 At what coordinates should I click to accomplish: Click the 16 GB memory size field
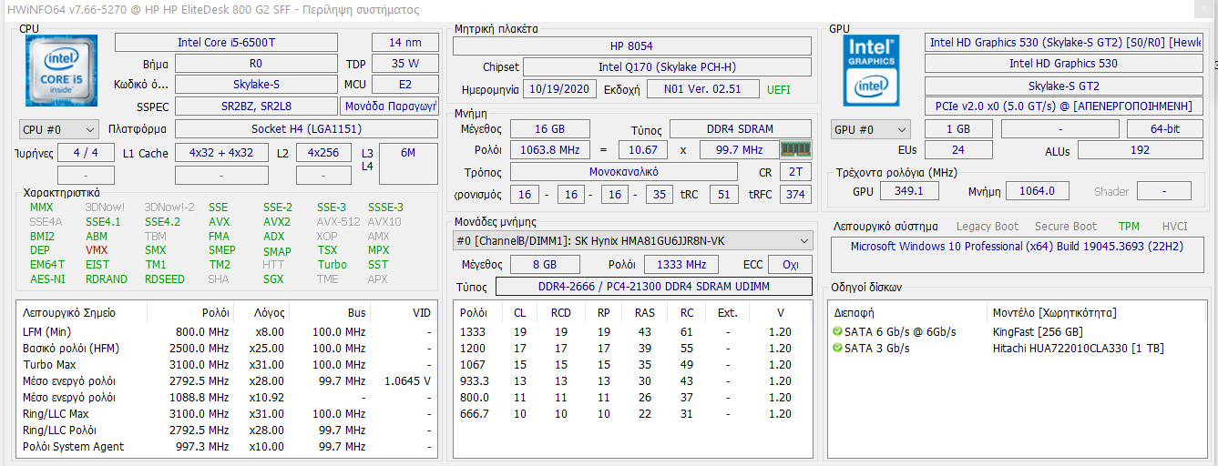[x=550, y=129]
